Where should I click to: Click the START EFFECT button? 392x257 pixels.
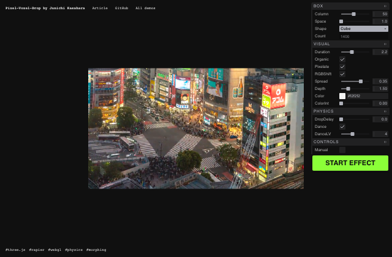[x=350, y=163]
